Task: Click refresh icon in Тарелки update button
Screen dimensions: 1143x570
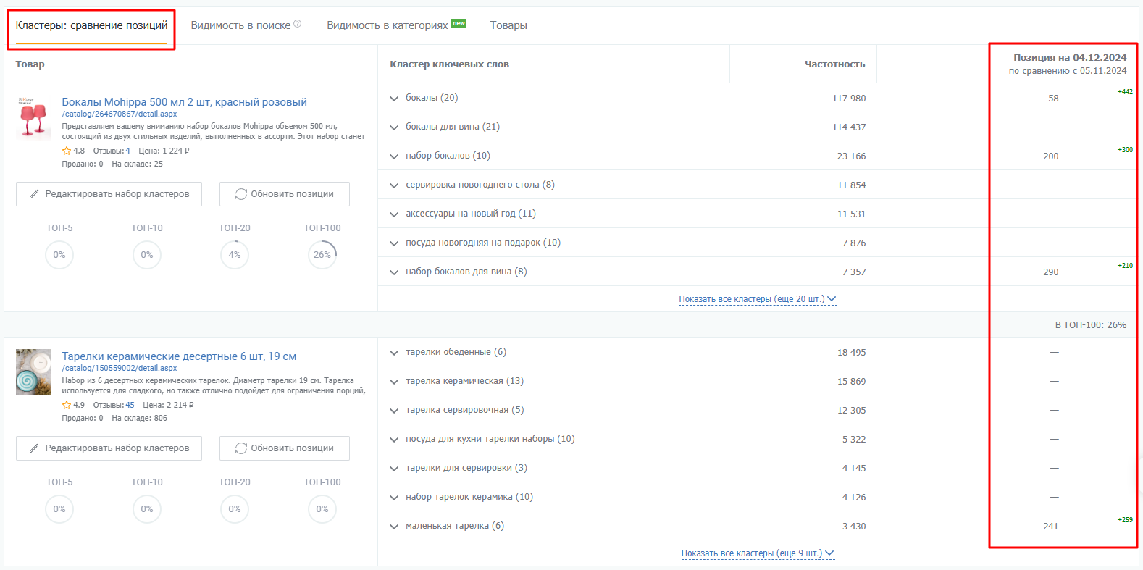Action: (241, 448)
